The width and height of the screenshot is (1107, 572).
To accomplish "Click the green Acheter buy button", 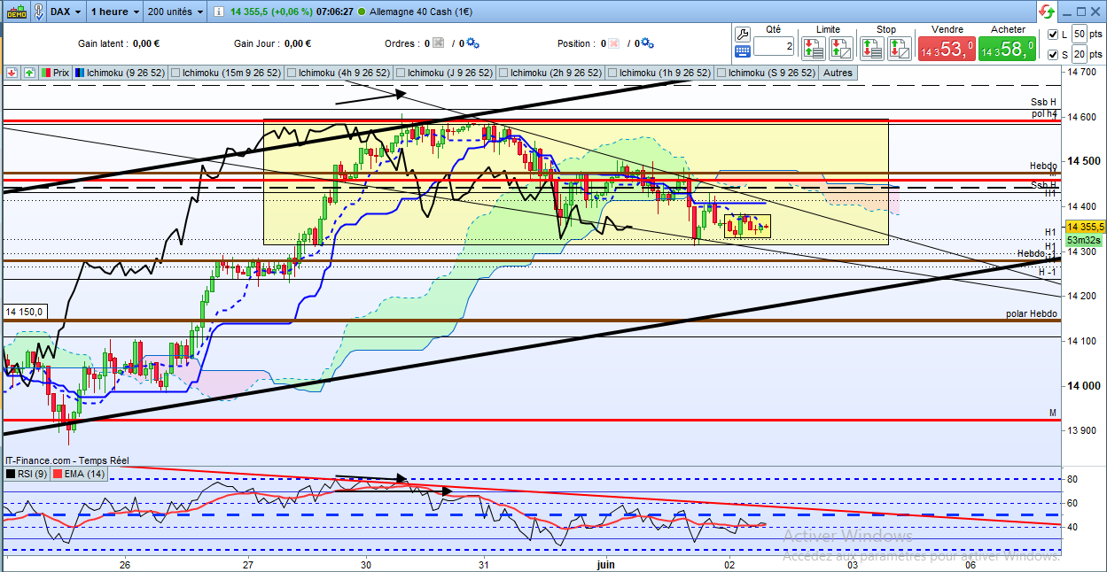I will (x=1007, y=49).
